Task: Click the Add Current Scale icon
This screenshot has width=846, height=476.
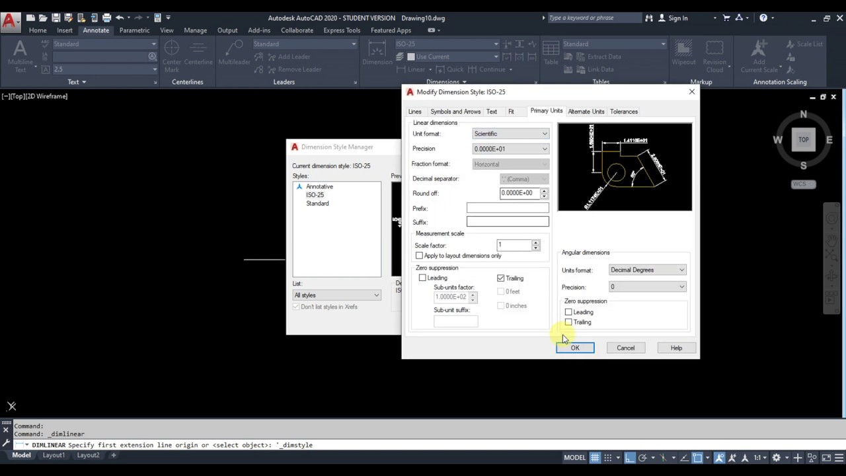Action: (x=759, y=56)
